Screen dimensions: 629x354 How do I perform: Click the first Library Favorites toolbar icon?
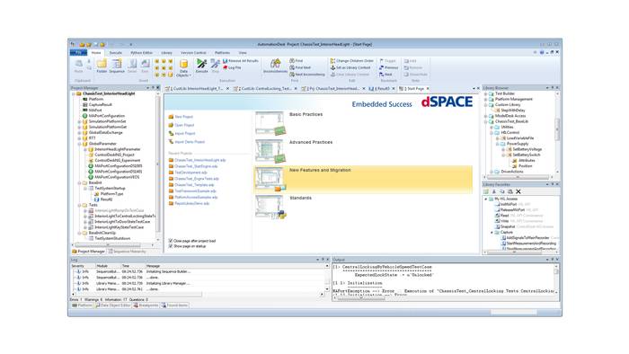(x=486, y=191)
